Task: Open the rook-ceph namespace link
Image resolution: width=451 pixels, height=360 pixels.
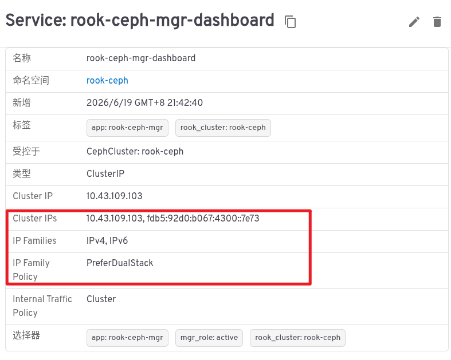Action: 107,81
